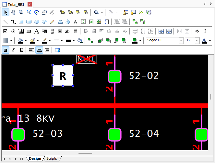Align text to the left
Screen dimensions: 215x163
[31, 50]
